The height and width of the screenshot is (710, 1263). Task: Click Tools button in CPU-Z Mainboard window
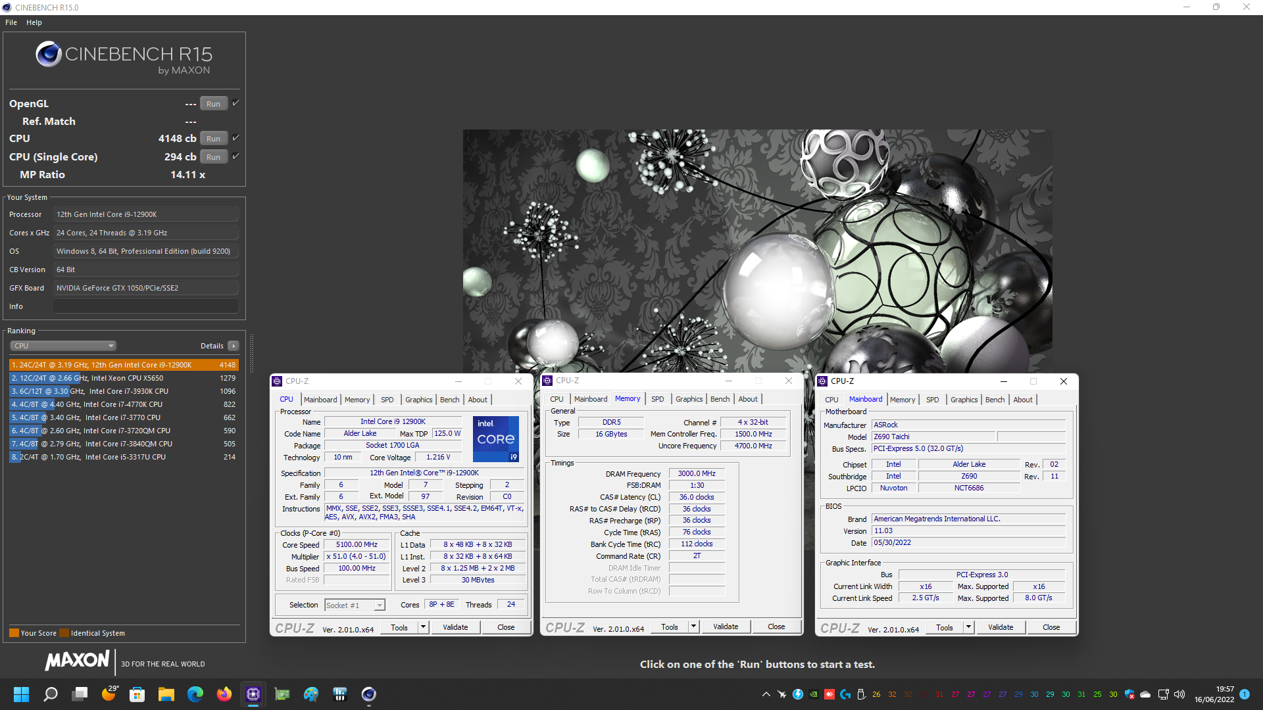tap(945, 627)
